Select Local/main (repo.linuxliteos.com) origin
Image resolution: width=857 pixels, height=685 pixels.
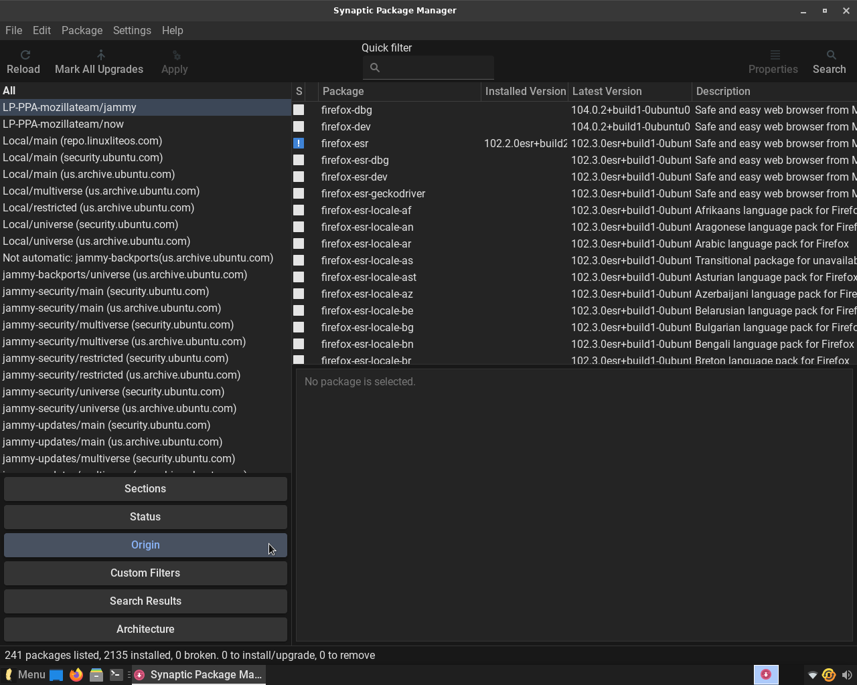[x=145, y=140]
